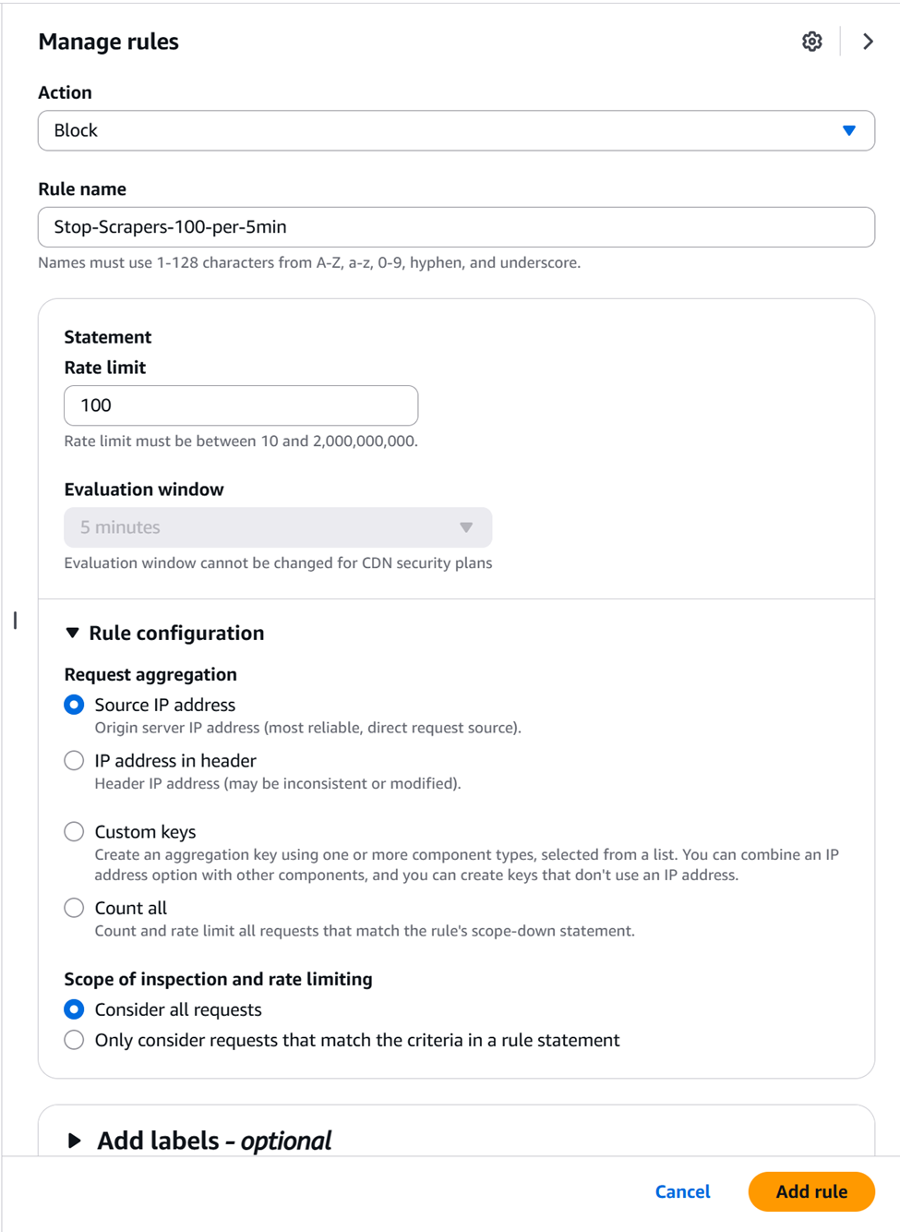Click the Evaluation window gray arrow

coord(466,527)
